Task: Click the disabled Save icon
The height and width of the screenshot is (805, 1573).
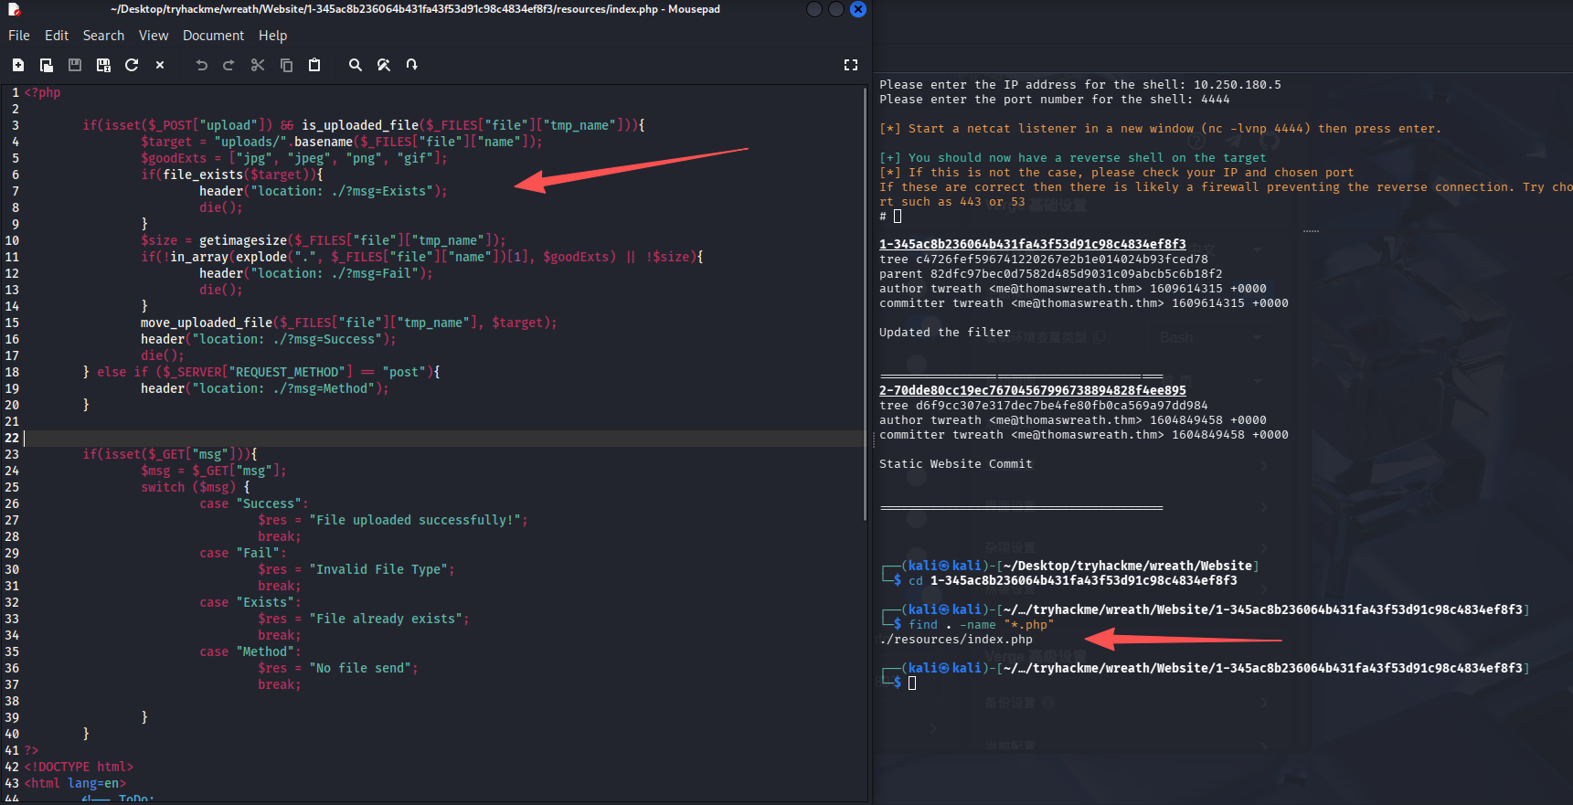Action: 75,65
